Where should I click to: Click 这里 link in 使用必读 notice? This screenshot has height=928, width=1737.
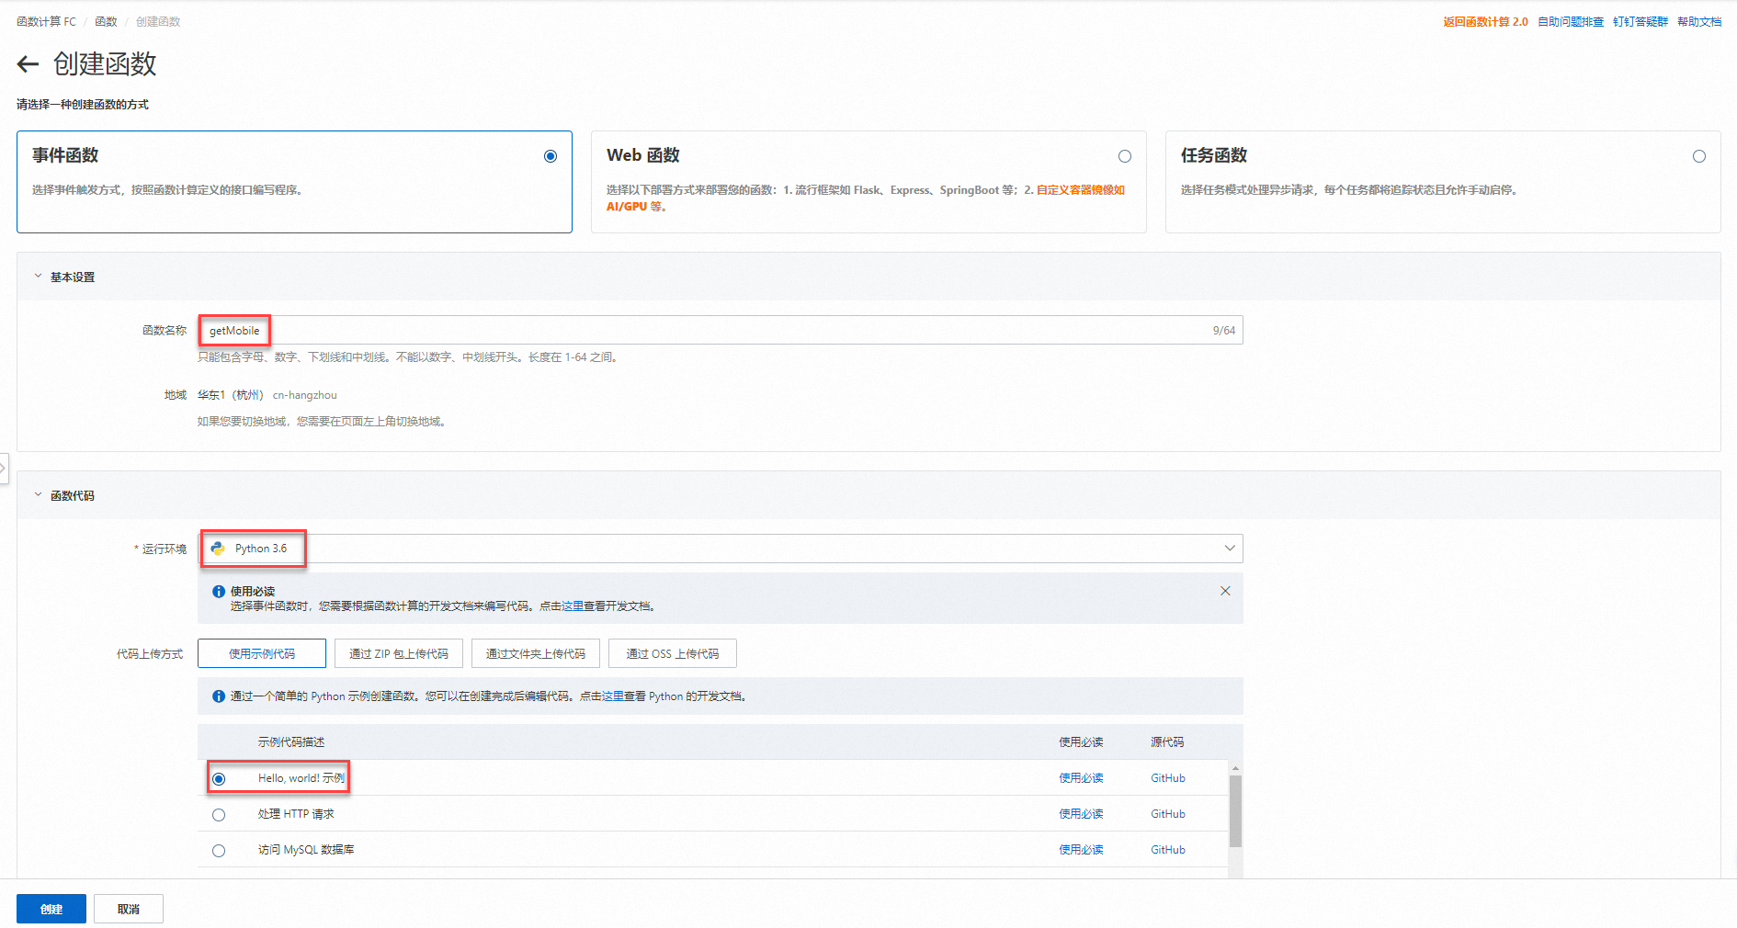573,606
